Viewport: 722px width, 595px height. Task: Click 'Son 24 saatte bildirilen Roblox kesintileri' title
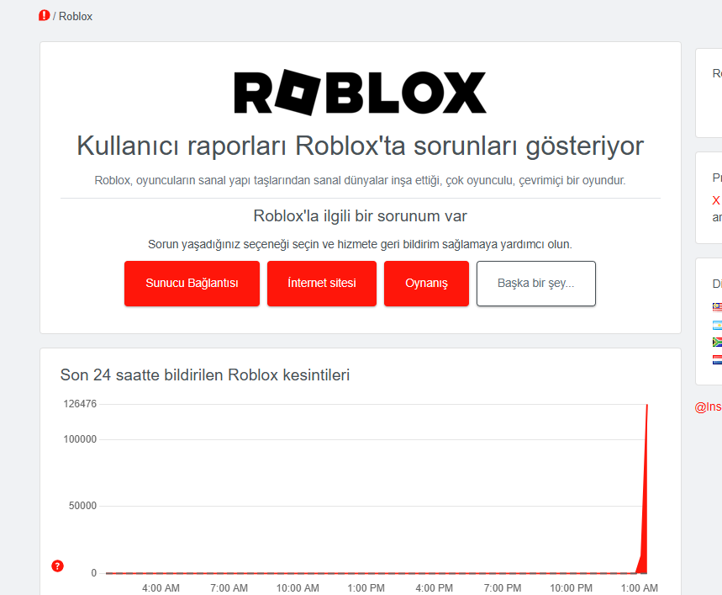point(205,375)
